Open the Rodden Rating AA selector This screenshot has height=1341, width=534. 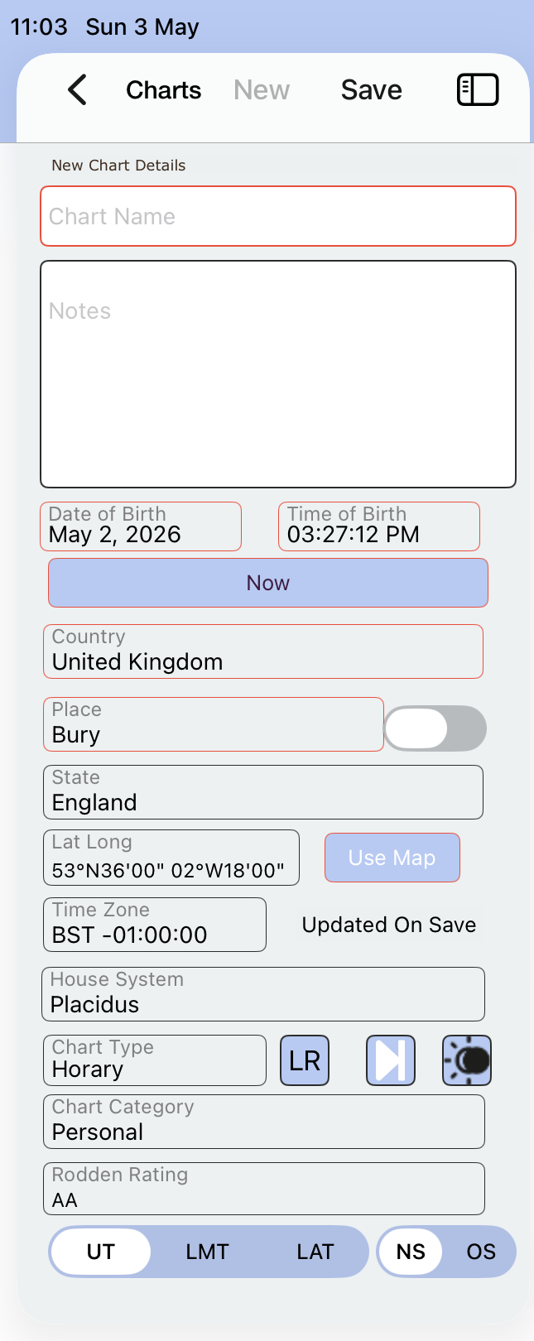coord(263,1189)
